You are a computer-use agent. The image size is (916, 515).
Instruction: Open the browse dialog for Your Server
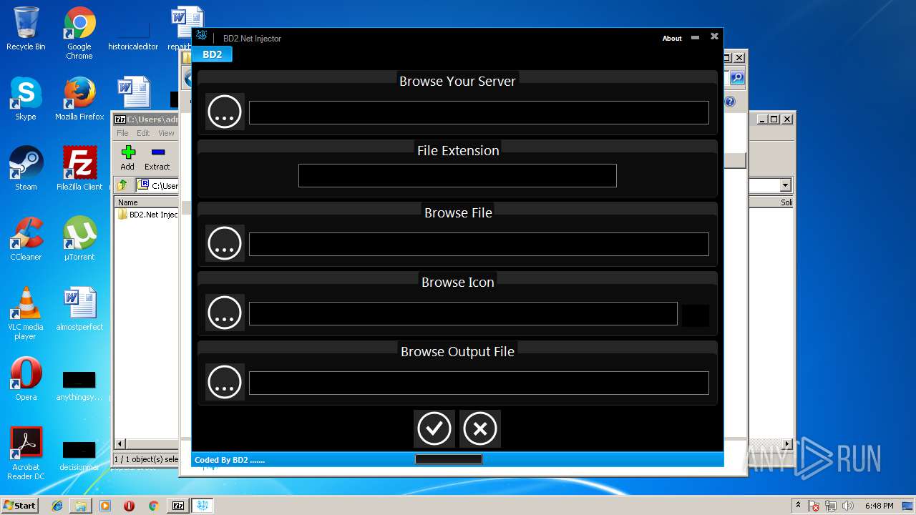pyautogui.click(x=225, y=112)
